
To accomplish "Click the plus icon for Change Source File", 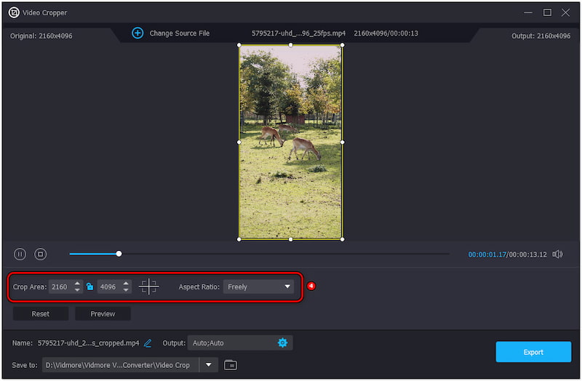I will (x=137, y=33).
